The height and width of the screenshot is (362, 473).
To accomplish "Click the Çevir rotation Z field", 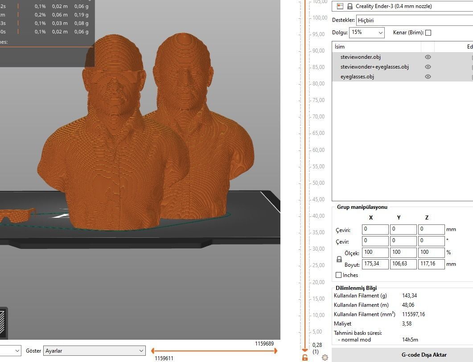I will point(432,241).
